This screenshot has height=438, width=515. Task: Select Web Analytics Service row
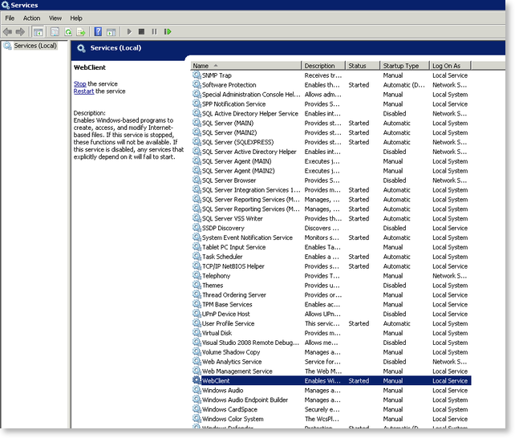(332, 362)
